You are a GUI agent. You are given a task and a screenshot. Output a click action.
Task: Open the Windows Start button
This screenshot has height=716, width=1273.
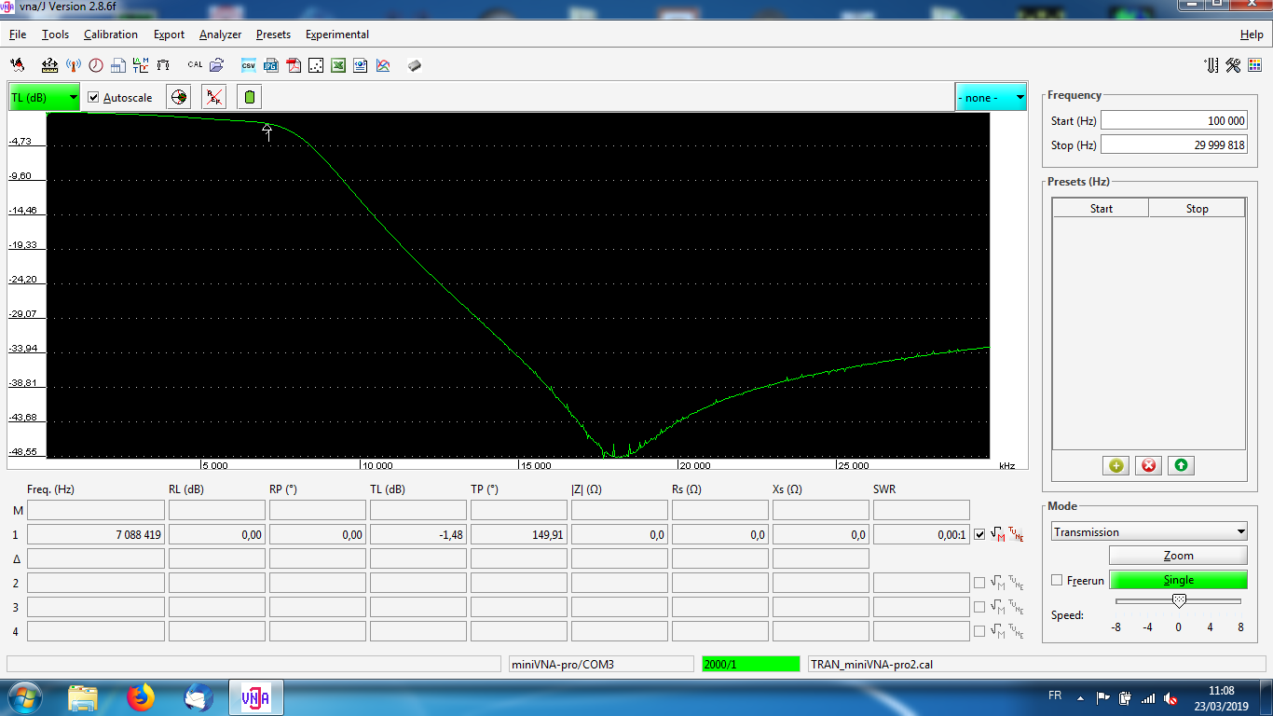[x=24, y=697]
